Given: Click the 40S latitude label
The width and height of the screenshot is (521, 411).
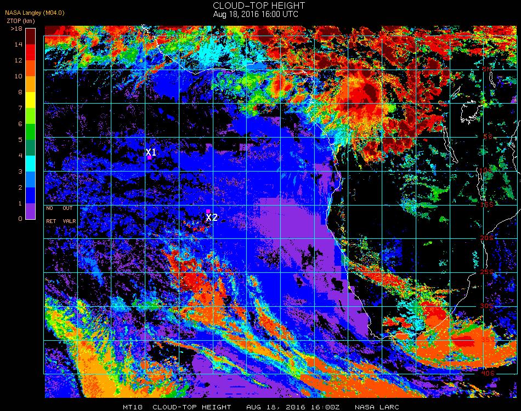Looking at the screenshot, I should [488, 373].
